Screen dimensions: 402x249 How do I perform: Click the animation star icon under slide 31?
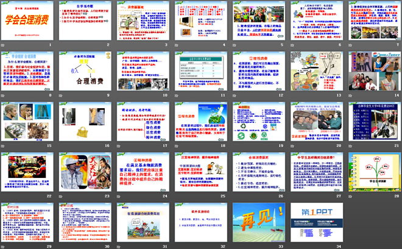click(x=118, y=247)
